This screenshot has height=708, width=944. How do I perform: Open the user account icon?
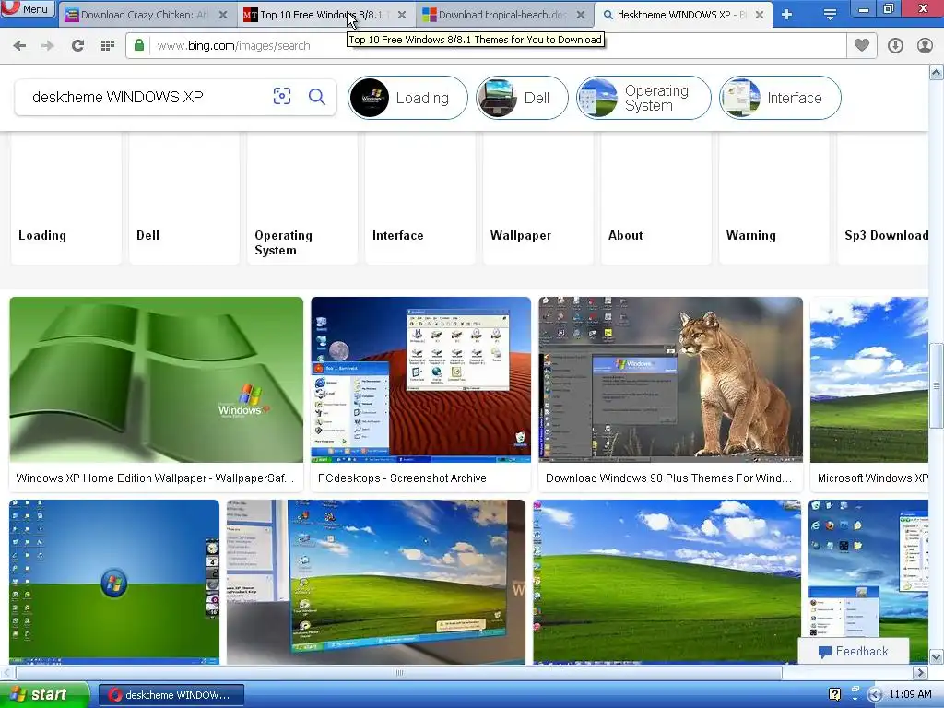925,46
